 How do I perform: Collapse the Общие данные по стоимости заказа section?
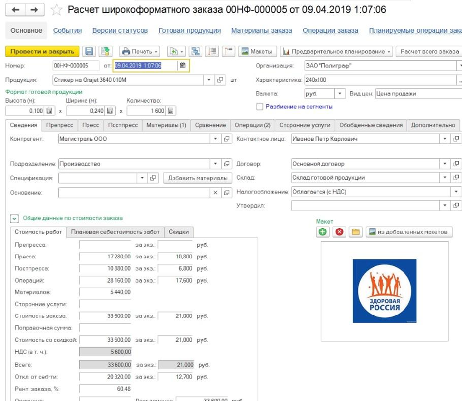(14, 218)
